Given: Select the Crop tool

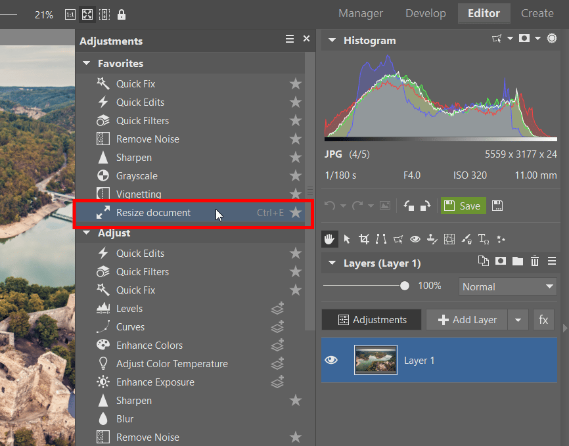Looking at the screenshot, I should pyautogui.click(x=364, y=239).
